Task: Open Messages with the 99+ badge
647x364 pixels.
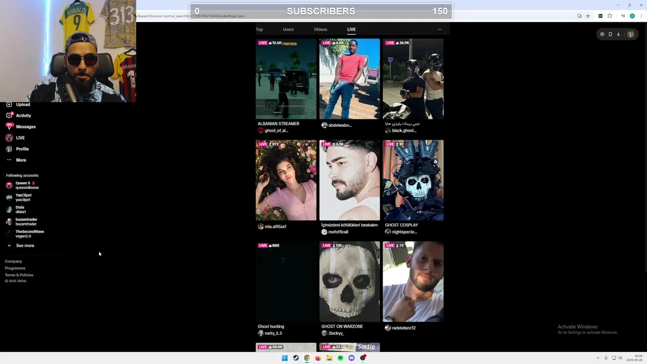Action: pyautogui.click(x=20, y=126)
